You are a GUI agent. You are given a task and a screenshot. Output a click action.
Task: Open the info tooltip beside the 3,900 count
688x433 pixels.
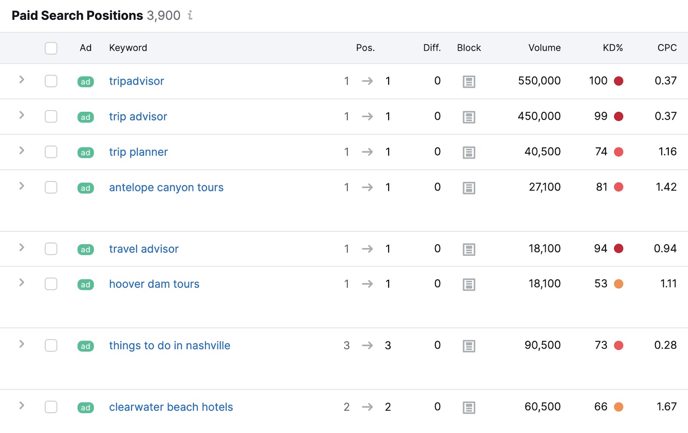click(189, 15)
